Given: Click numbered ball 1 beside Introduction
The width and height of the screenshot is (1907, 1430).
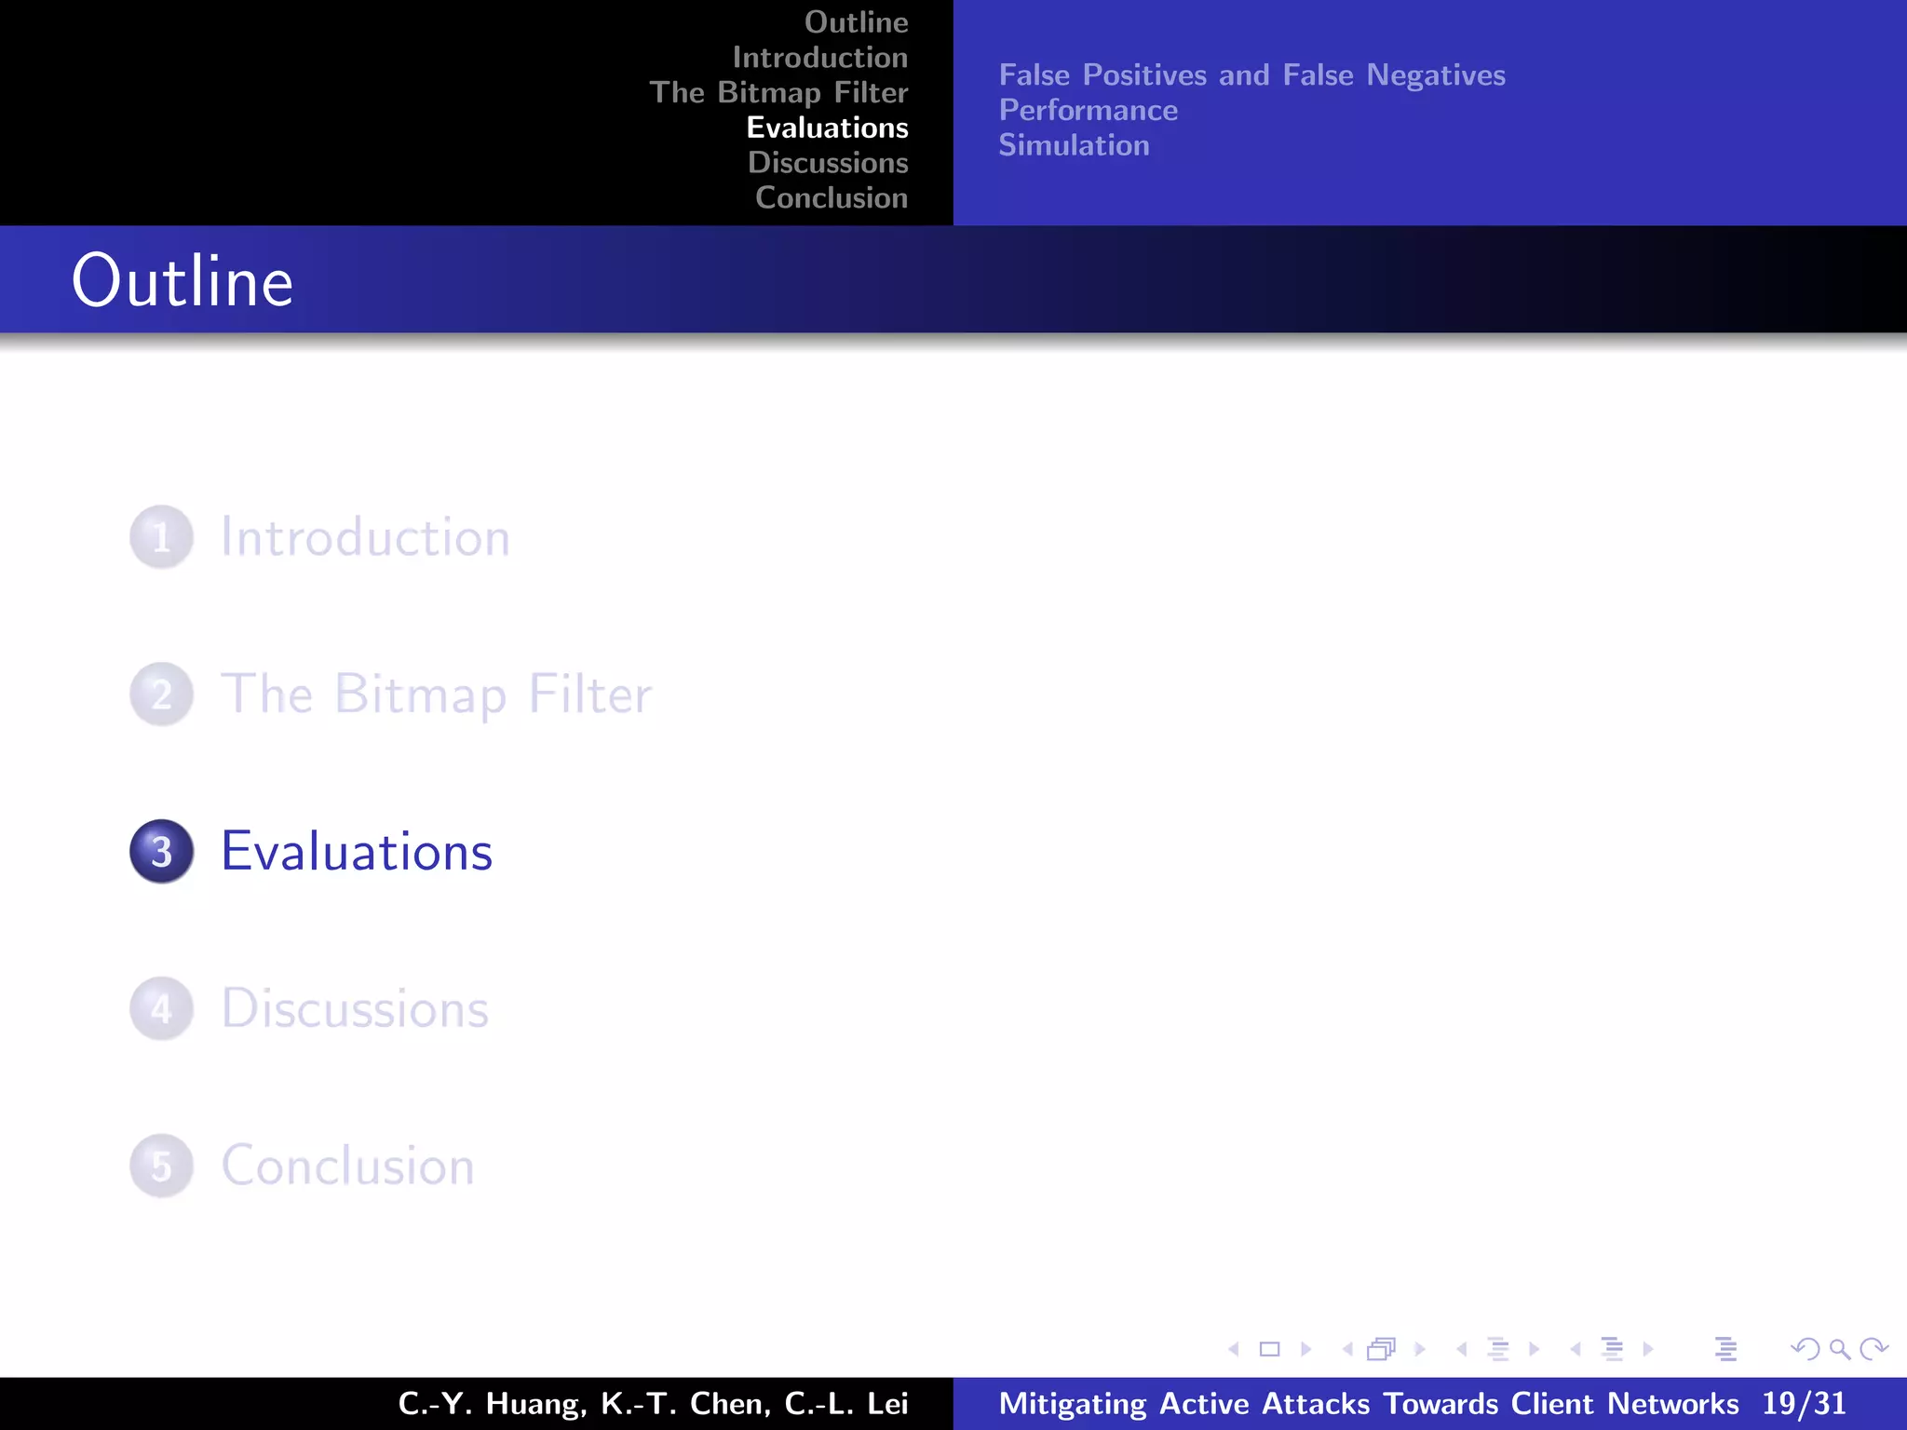Looking at the screenshot, I should (162, 537).
